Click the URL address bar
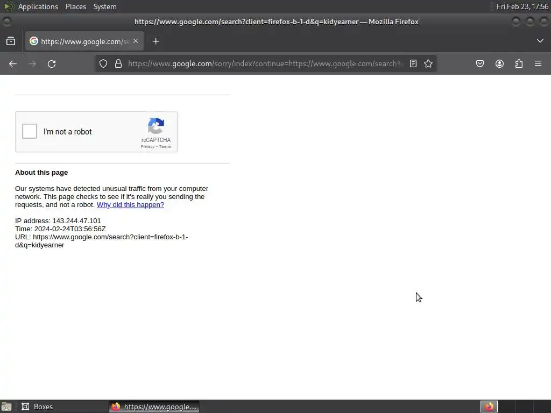 pyautogui.click(x=265, y=63)
